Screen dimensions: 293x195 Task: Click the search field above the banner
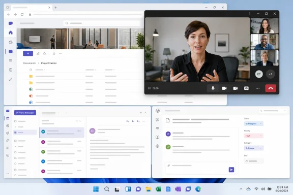(x=102, y=23)
